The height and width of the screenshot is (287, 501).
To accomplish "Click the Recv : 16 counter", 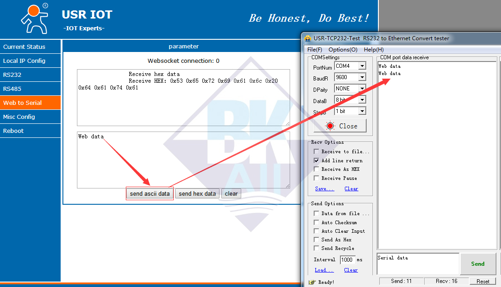I will click(446, 281).
